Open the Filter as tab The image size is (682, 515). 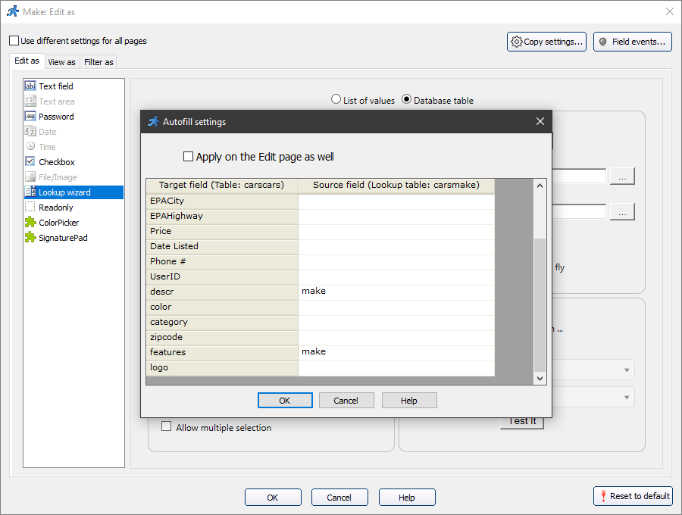[x=99, y=61]
